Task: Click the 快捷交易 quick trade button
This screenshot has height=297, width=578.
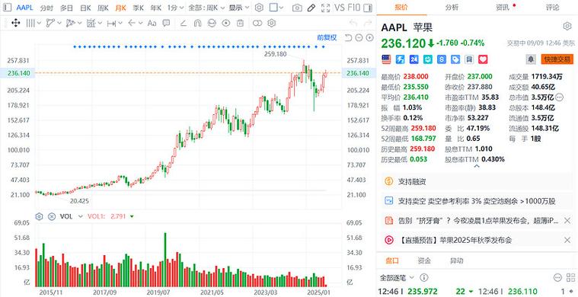Action: (x=557, y=59)
